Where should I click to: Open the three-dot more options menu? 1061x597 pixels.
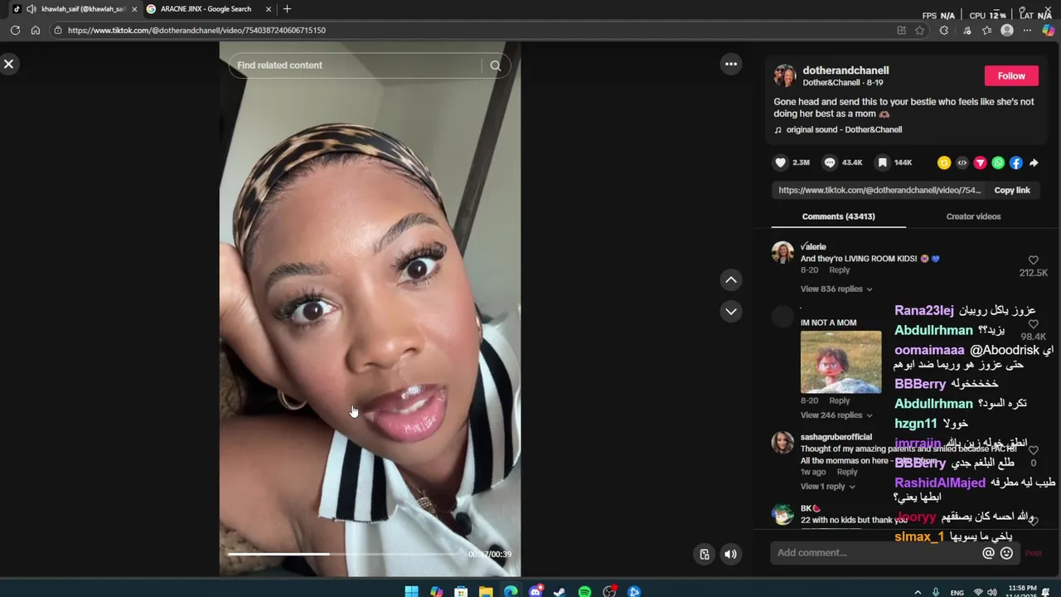(x=731, y=64)
